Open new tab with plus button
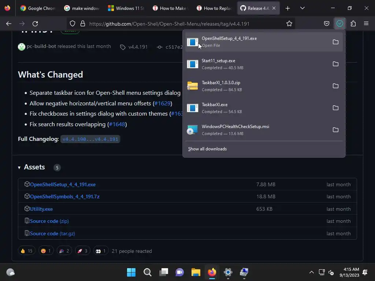Viewport: 375px width, 281px height. coord(288,8)
